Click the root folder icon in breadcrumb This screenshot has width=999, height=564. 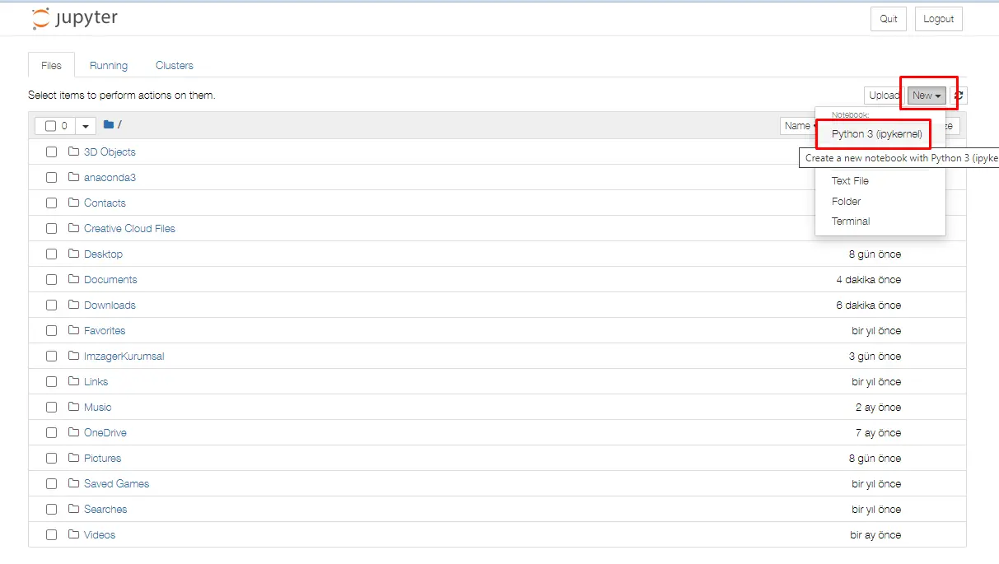pos(109,125)
